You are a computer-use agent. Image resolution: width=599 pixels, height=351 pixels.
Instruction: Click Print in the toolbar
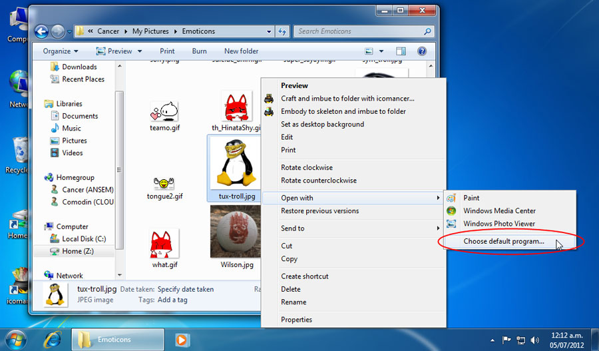tap(167, 51)
